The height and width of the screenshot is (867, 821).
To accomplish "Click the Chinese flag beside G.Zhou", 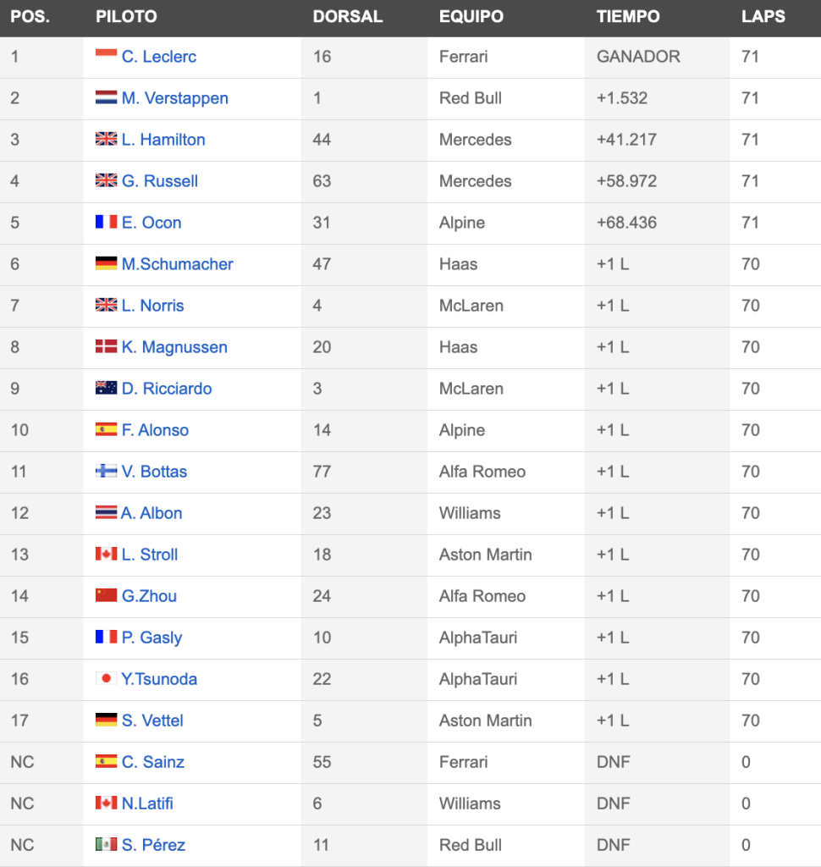I will coord(106,595).
